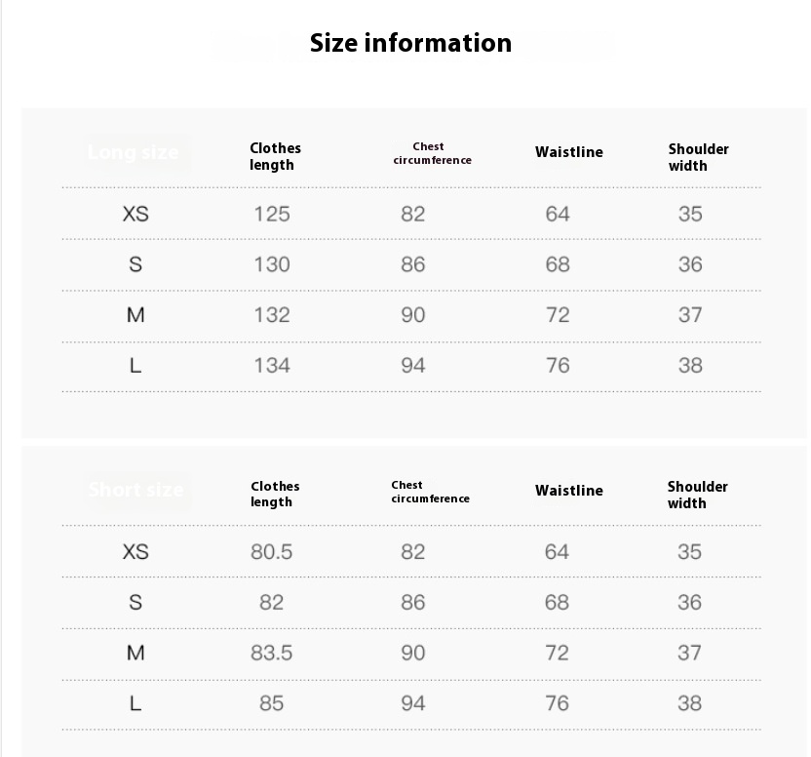The height and width of the screenshot is (757, 811).
Task: Click clothes length value 134
Action: 272,366
